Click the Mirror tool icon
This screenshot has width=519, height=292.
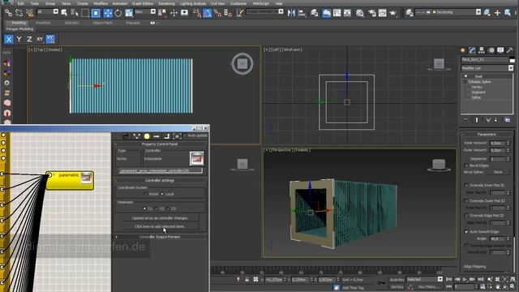pos(291,13)
